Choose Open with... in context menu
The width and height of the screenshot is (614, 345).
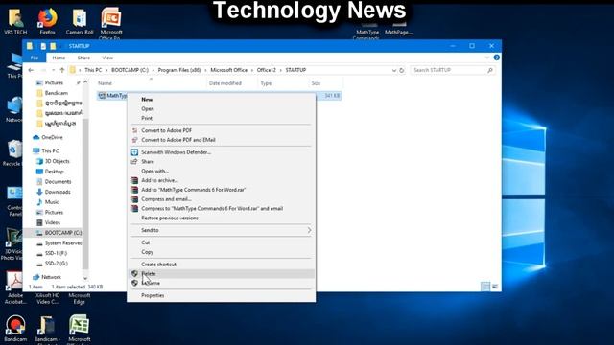[222, 171]
